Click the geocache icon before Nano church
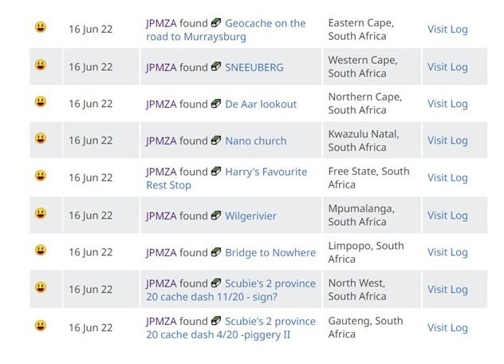Screen dimensions: 504x364 click(216, 140)
